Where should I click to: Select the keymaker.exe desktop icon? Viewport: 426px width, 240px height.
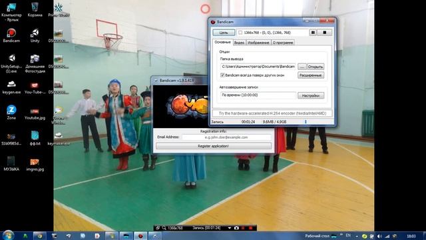tap(59, 139)
